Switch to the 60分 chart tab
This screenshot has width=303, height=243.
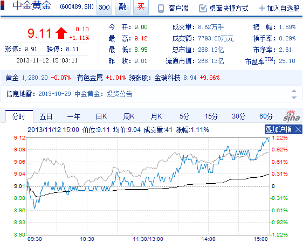(x=266, y=116)
